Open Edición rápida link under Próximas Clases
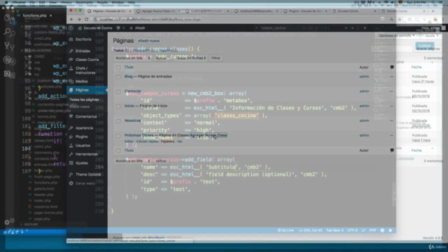448x252 pixels. (147, 141)
